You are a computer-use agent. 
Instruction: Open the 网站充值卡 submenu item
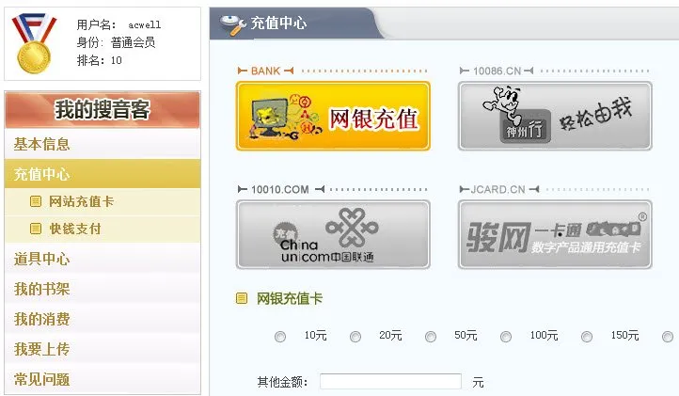(103, 201)
